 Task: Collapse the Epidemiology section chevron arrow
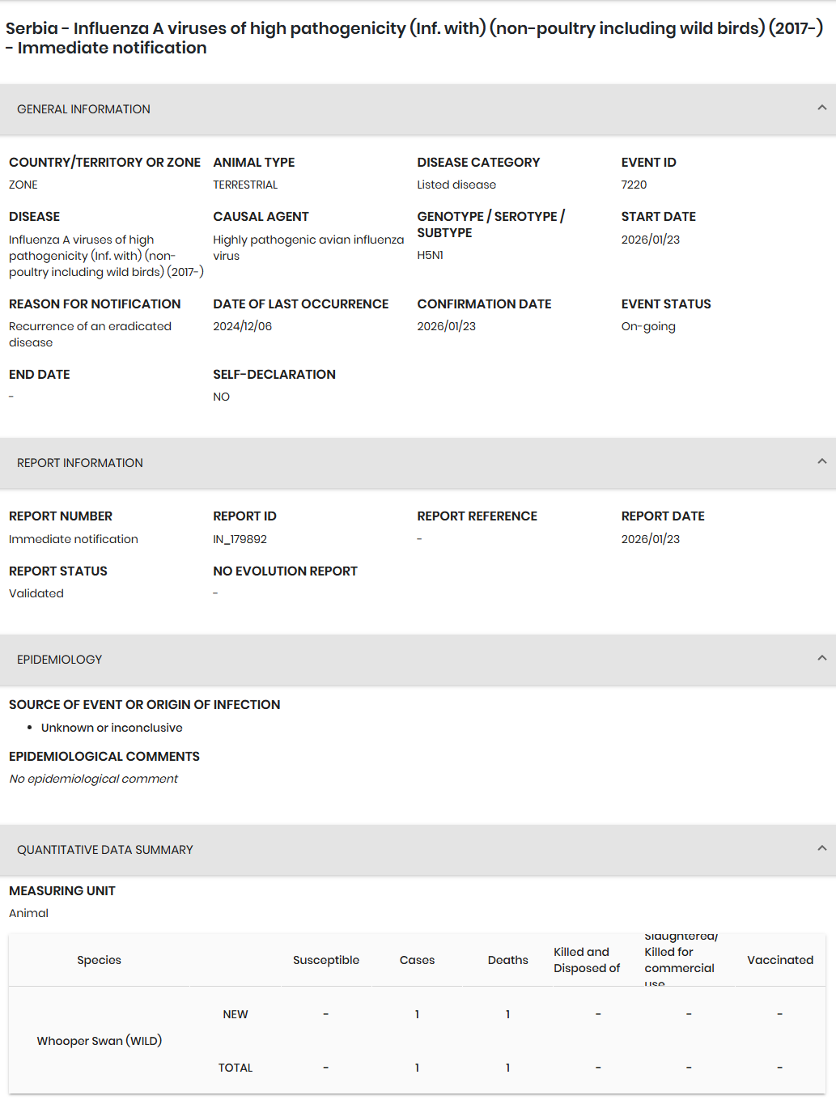pyautogui.click(x=821, y=658)
